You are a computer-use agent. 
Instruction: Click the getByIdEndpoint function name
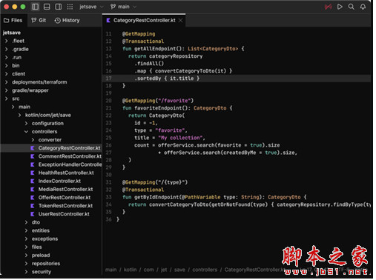click(156, 197)
